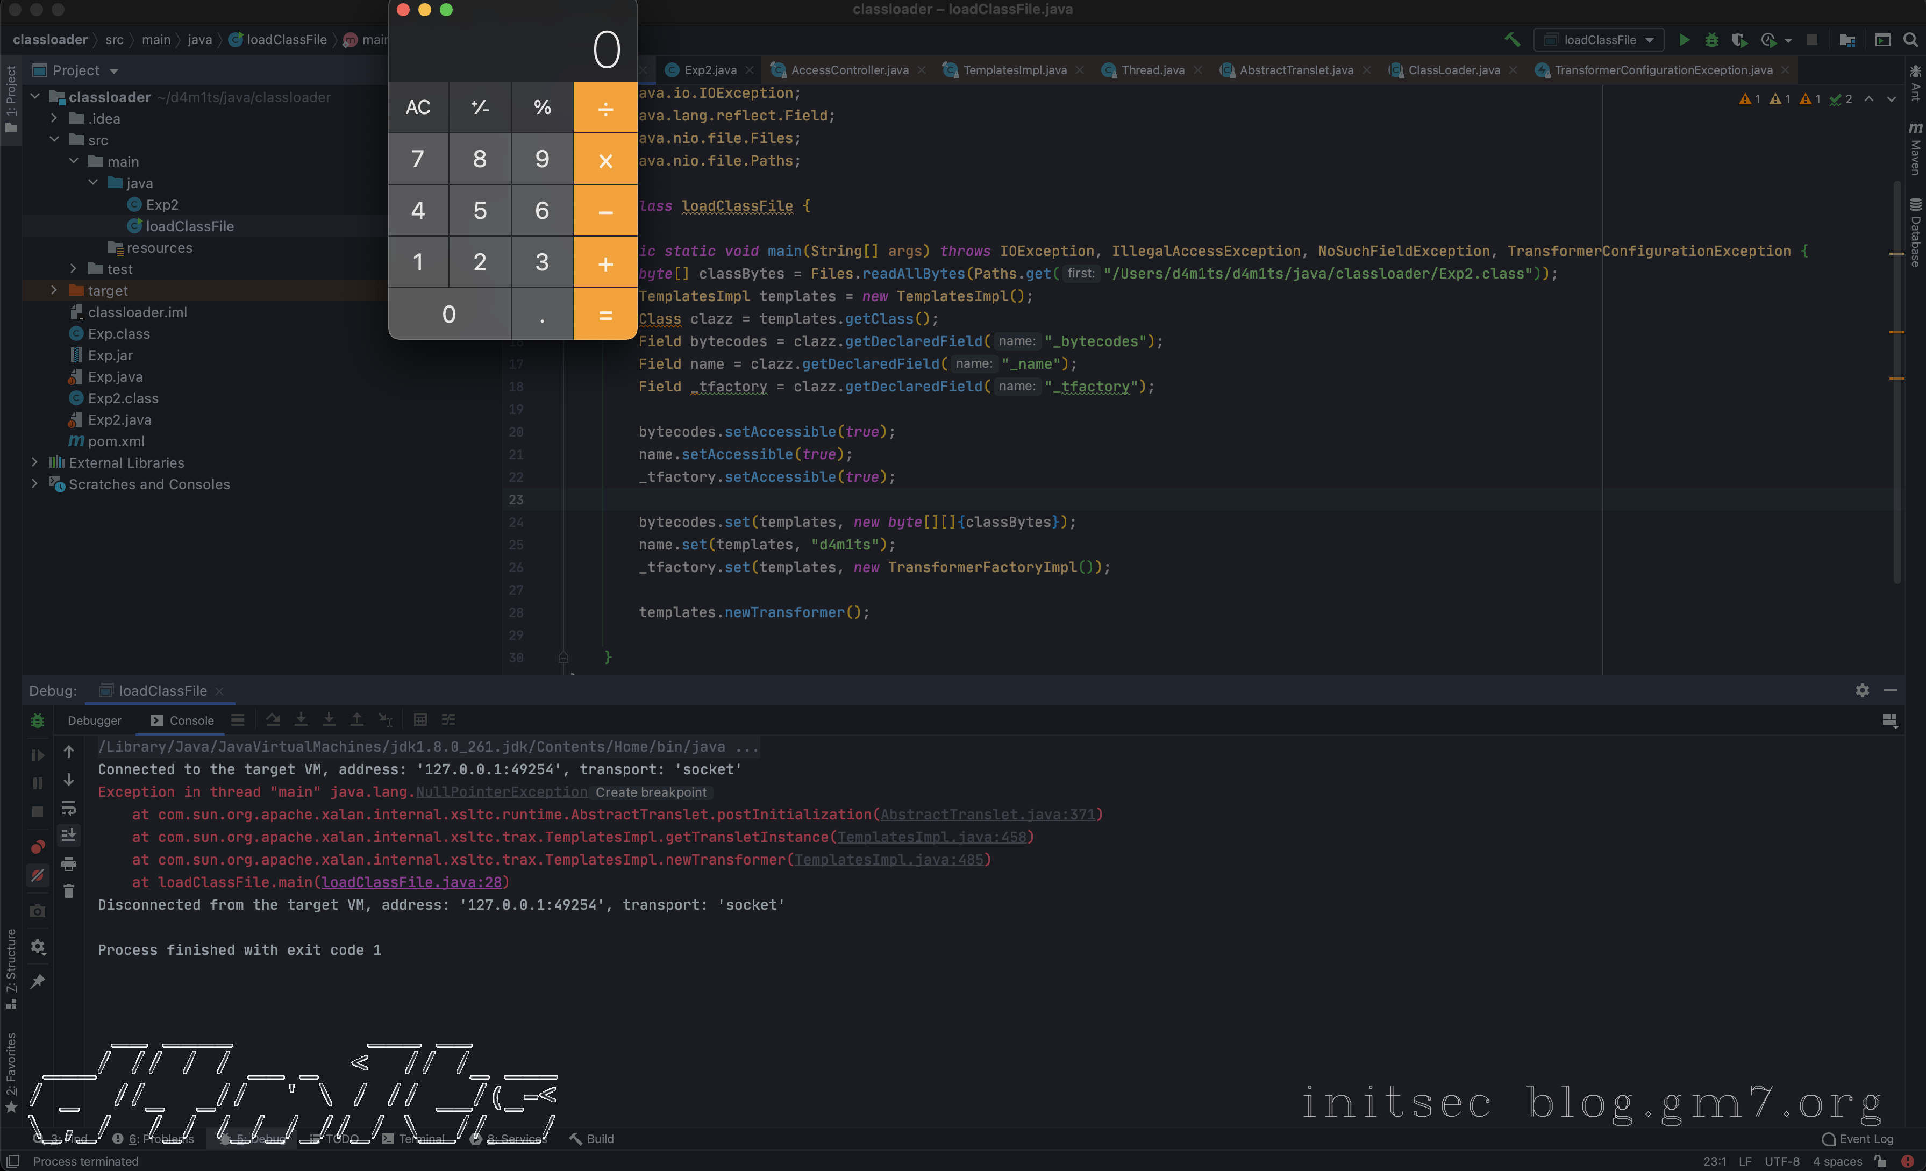The height and width of the screenshot is (1171, 1926).
Task: Toggle scroll to end of console
Action: 69,836
